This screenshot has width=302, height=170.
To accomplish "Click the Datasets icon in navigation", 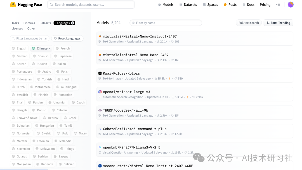I will 181,5.
